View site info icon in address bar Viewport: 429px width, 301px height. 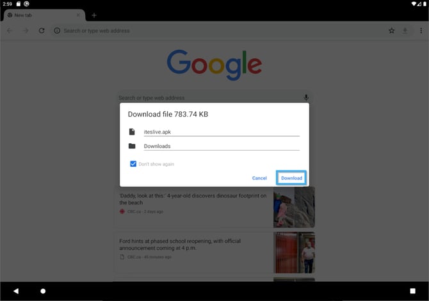[57, 31]
